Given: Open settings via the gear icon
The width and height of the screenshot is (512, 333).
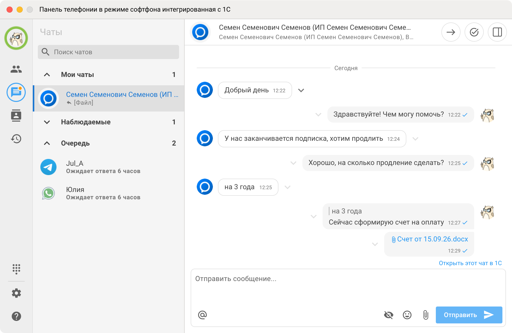Looking at the screenshot, I should [x=16, y=293].
